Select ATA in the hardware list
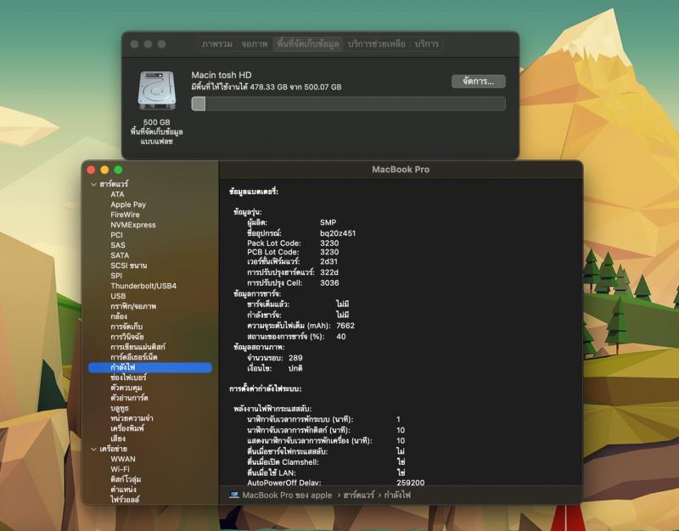 tap(117, 194)
